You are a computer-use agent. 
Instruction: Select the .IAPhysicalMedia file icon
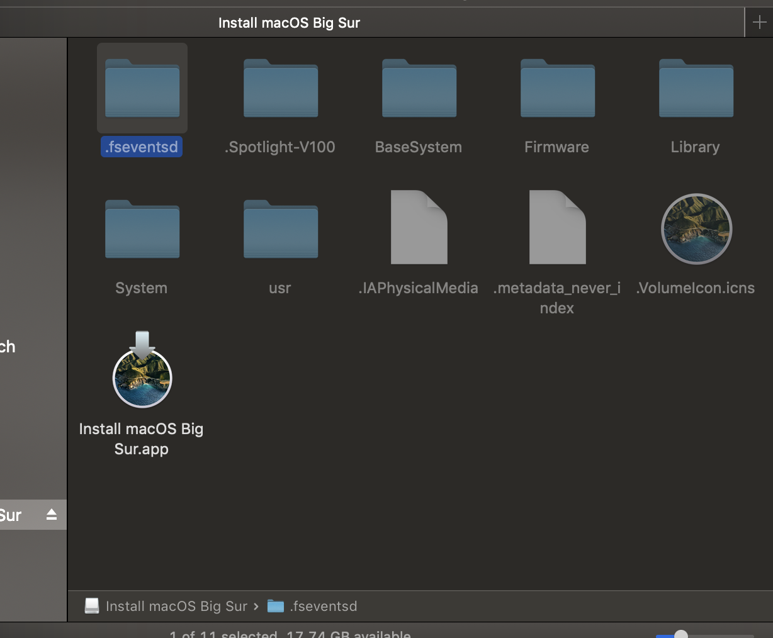(419, 227)
